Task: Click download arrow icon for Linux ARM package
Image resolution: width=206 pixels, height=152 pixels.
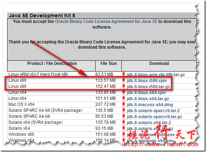Action: [x=123, y=74]
